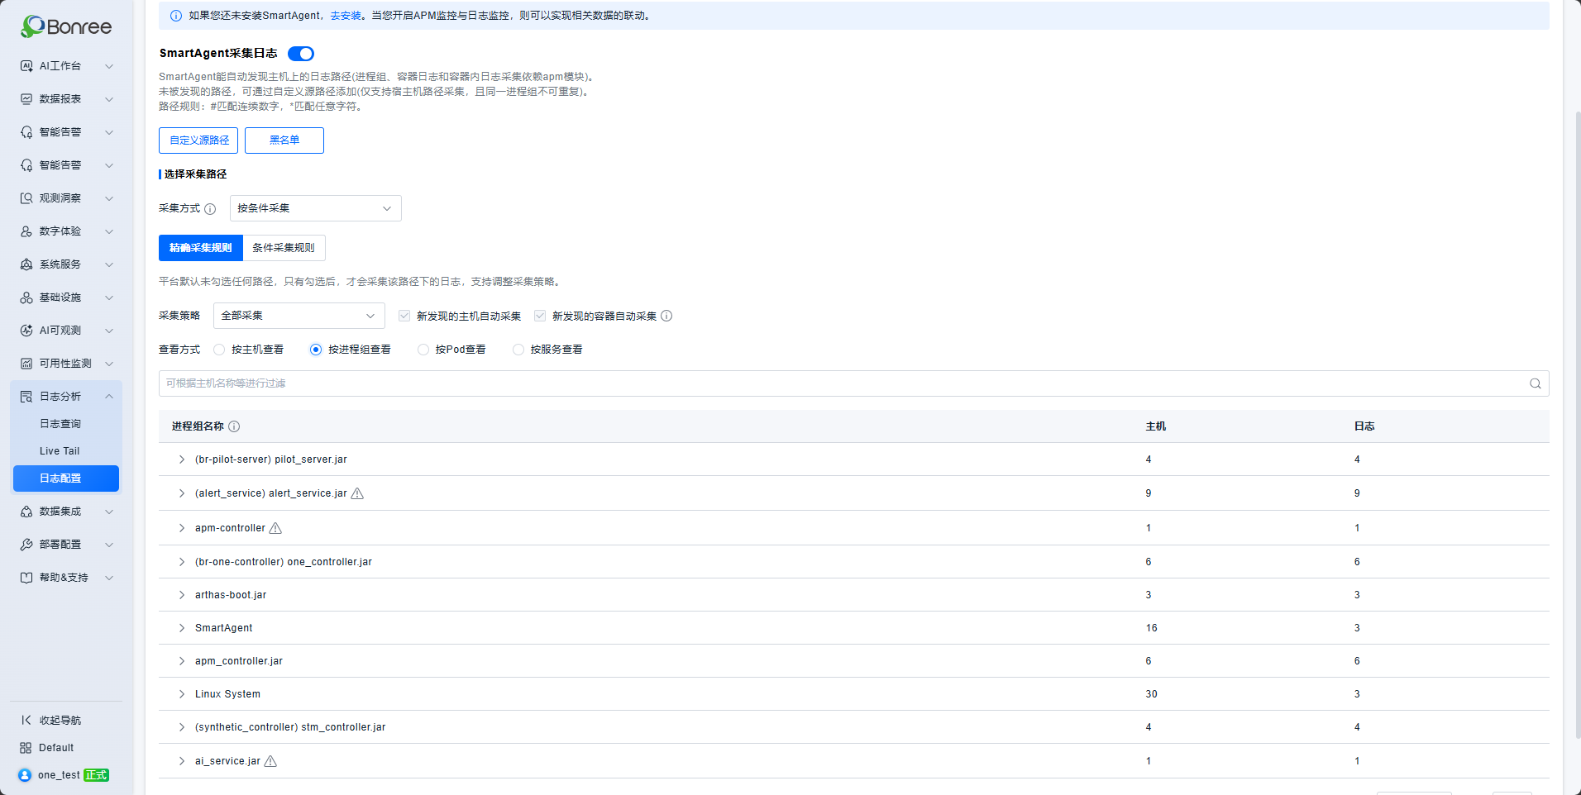Viewport: 1581px width, 795px height.
Task: Expand the SmartAgent row
Action: pos(182,628)
